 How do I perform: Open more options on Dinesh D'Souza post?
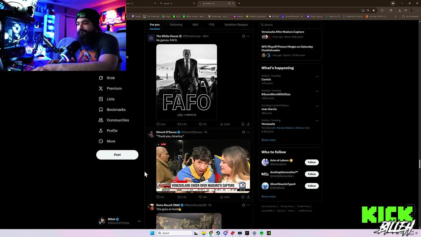tap(248, 132)
